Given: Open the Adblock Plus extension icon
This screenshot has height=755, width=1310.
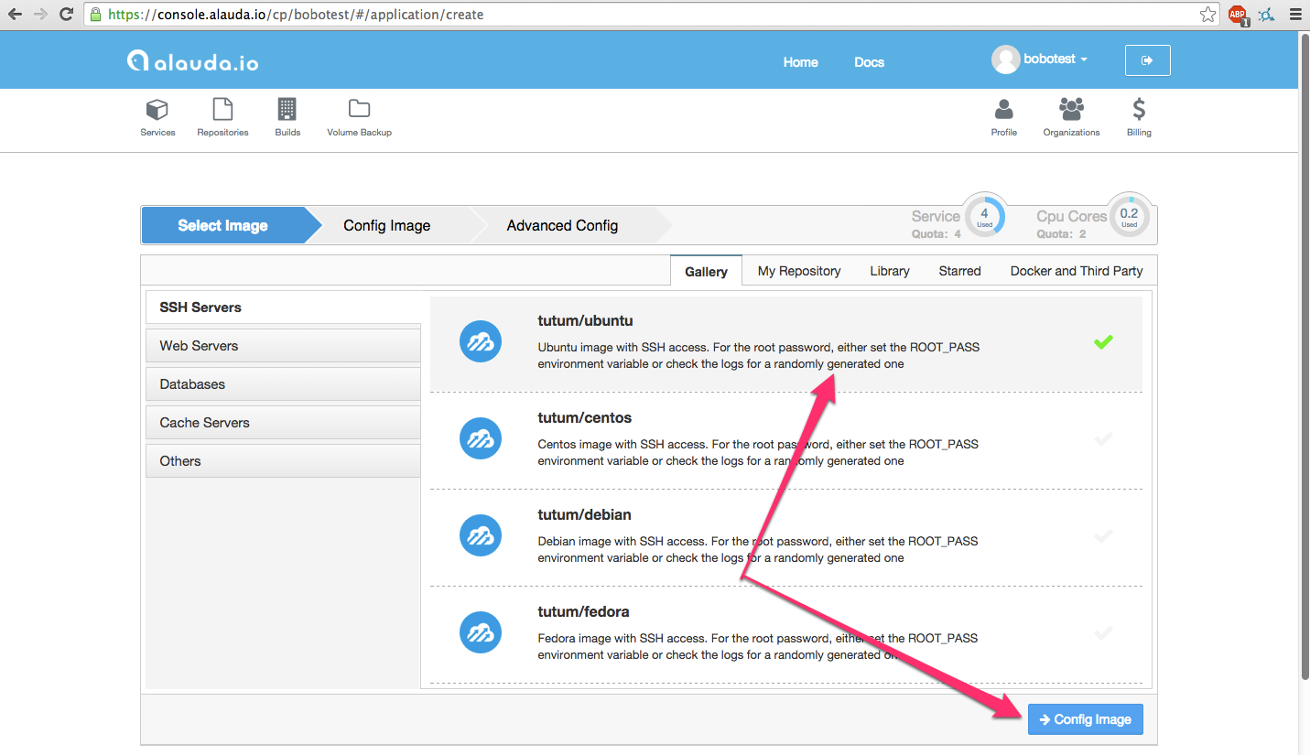Looking at the screenshot, I should pos(1238,15).
